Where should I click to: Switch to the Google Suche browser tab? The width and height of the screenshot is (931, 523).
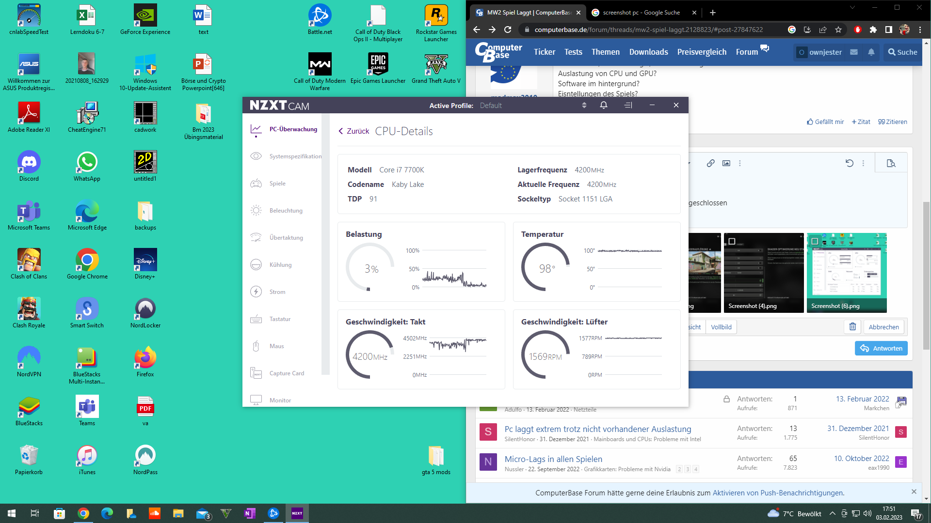[641, 13]
